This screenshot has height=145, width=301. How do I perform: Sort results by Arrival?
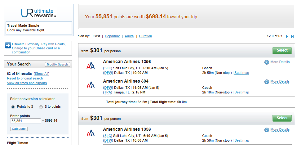(x=129, y=36)
